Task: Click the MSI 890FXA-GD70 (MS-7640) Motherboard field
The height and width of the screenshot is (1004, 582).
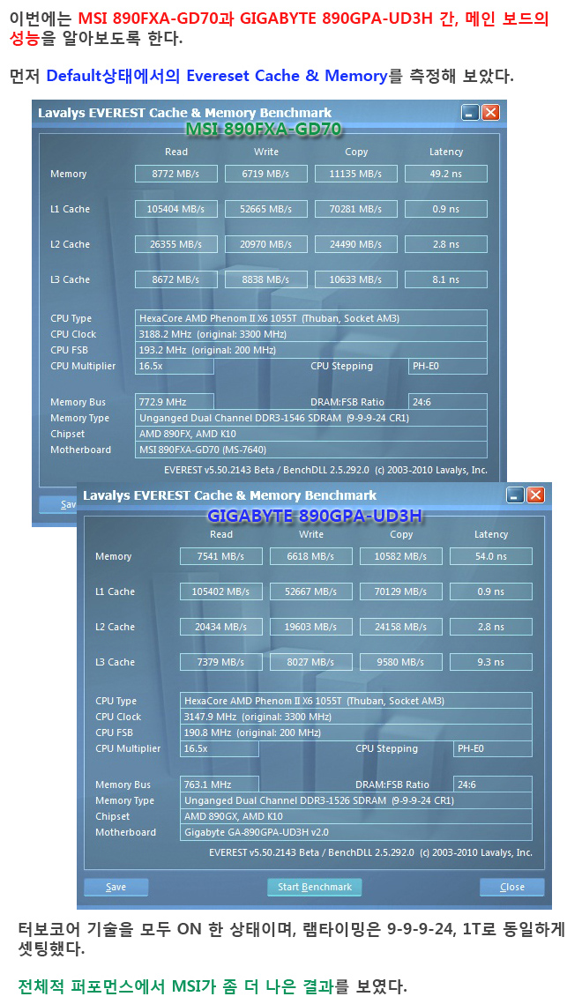Action: tap(311, 450)
